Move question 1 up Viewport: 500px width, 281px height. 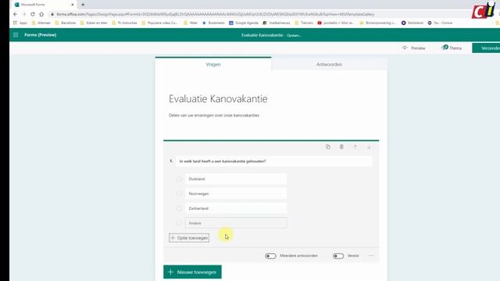tap(355, 147)
